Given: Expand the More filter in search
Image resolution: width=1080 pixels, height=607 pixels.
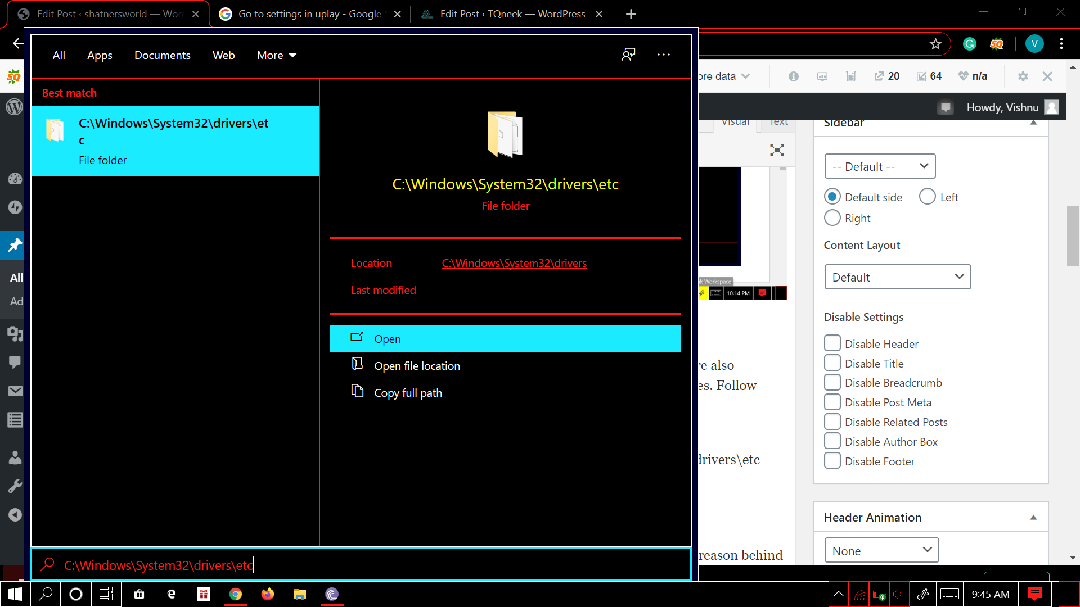Looking at the screenshot, I should point(277,55).
